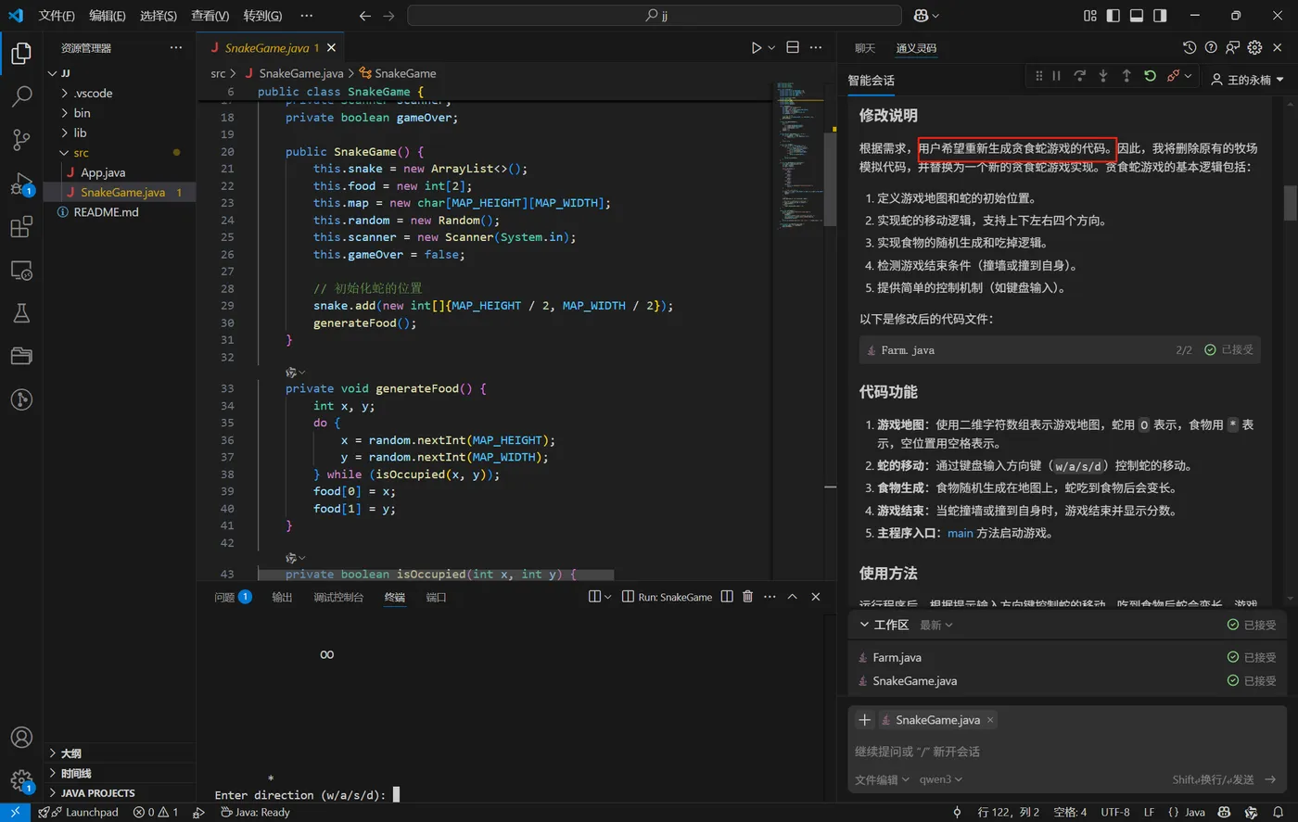The width and height of the screenshot is (1298, 822).
Task: Open the 文件(F) menu
Action: pyautogui.click(x=57, y=16)
